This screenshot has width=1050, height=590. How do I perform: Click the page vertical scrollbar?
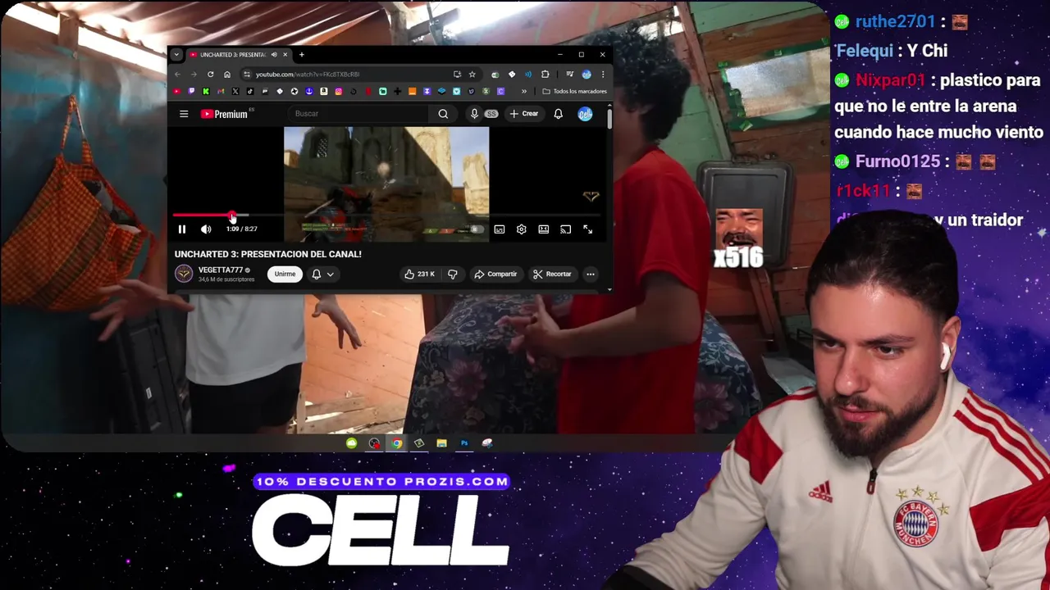click(609, 118)
